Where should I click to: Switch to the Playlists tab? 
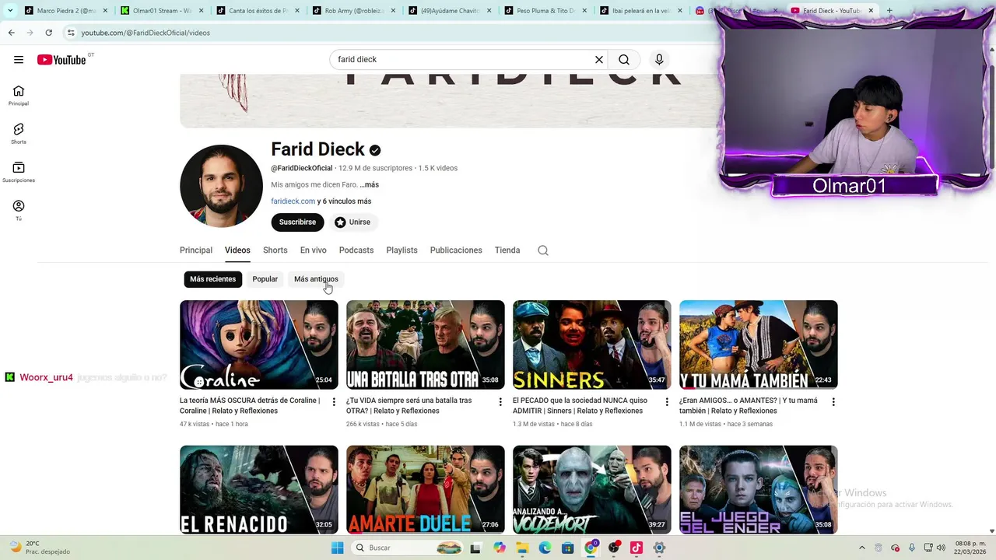(402, 250)
